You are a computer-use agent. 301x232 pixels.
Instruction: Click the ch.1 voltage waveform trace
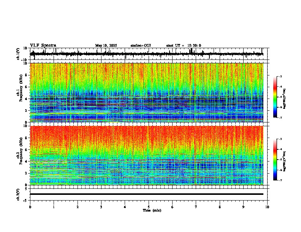coord(147,54)
